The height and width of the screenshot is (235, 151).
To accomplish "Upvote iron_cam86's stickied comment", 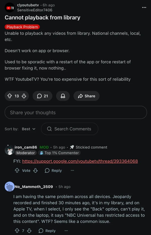I will (17, 170).
